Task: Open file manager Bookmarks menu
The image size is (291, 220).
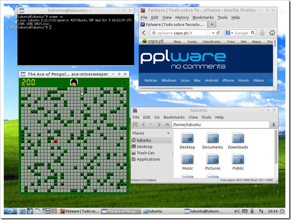Action: coord(174,117)
